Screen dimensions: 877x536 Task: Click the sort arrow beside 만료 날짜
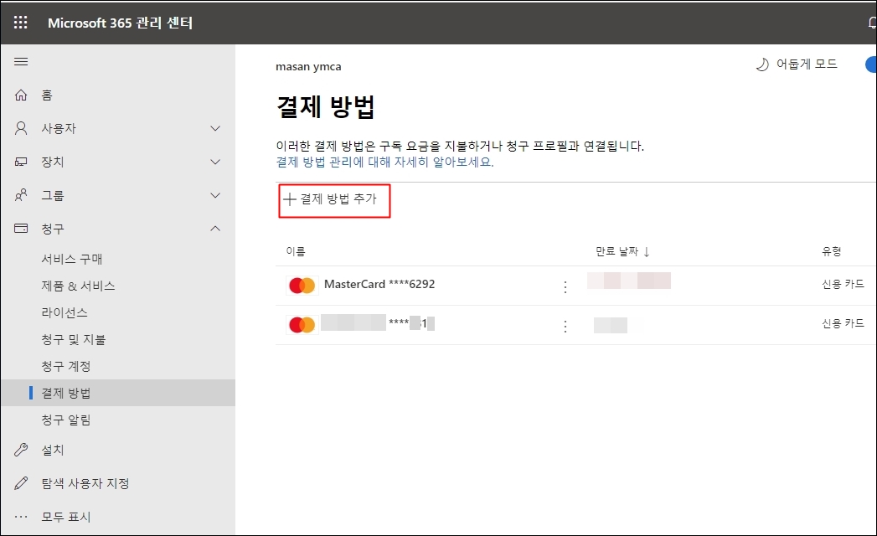click(x=647, y=252)
